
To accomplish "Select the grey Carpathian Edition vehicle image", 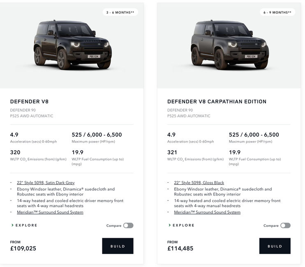I will [x=230, y=45].
